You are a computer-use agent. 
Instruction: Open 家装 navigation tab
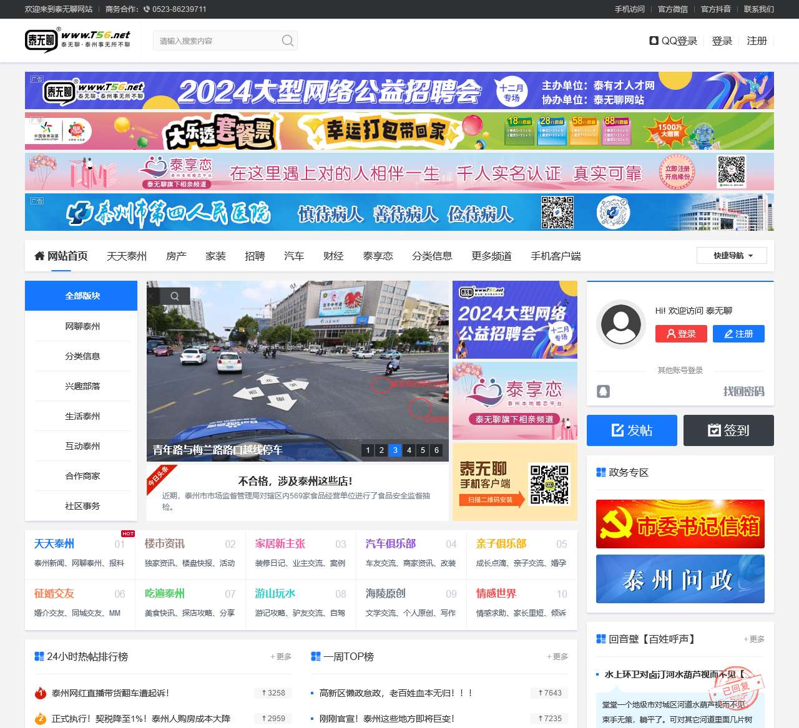click(x=215, y=256)
